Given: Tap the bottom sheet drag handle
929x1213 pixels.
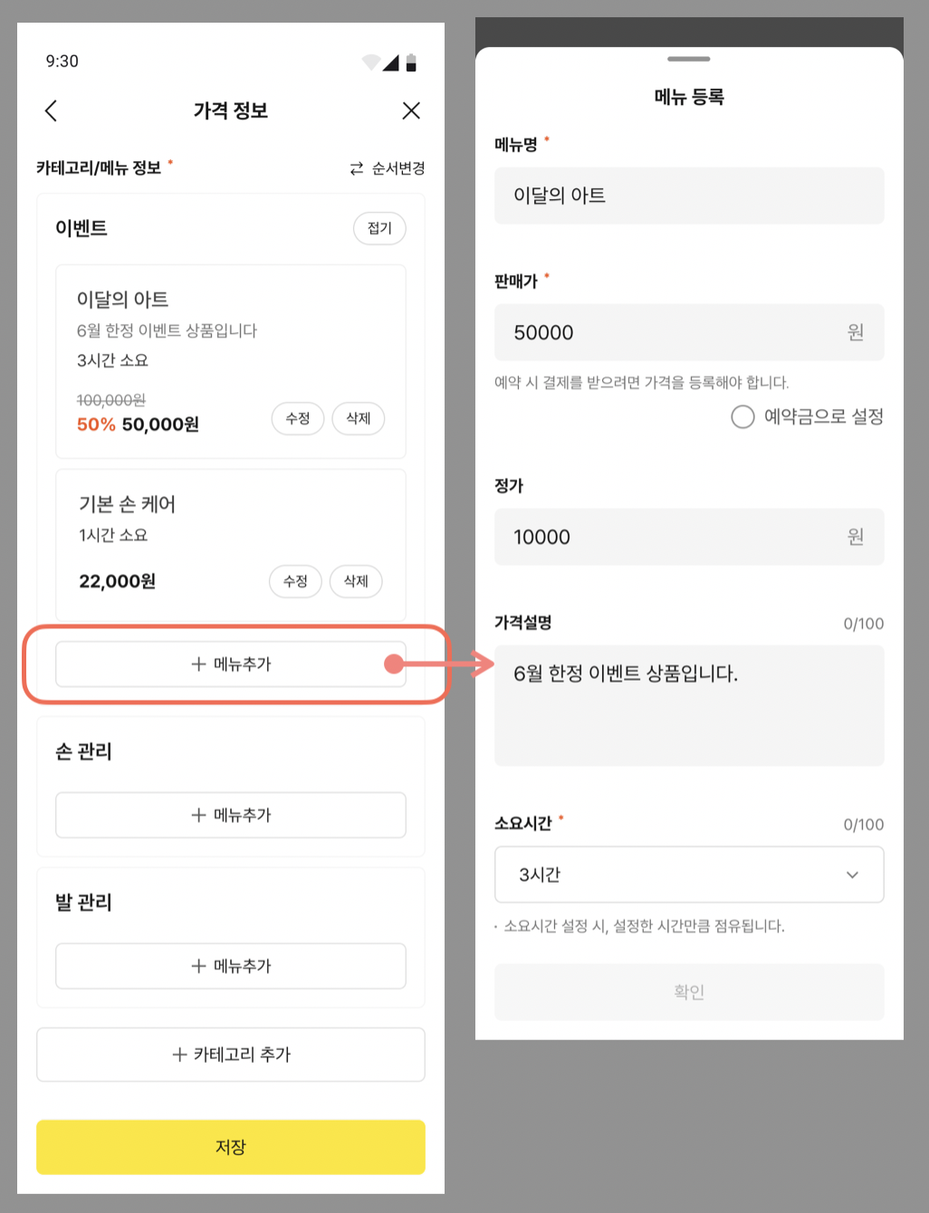Looking at the screenshot, I should pos(689,59).
